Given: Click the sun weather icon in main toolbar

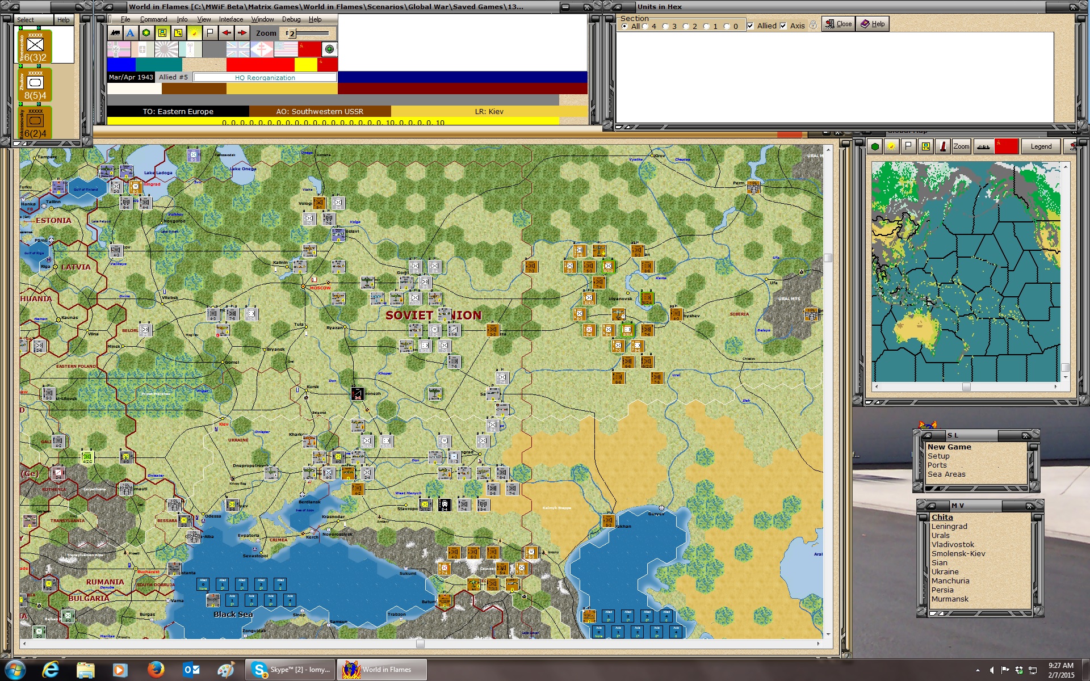Looking at the screenshot, I should tap(194, 33).
